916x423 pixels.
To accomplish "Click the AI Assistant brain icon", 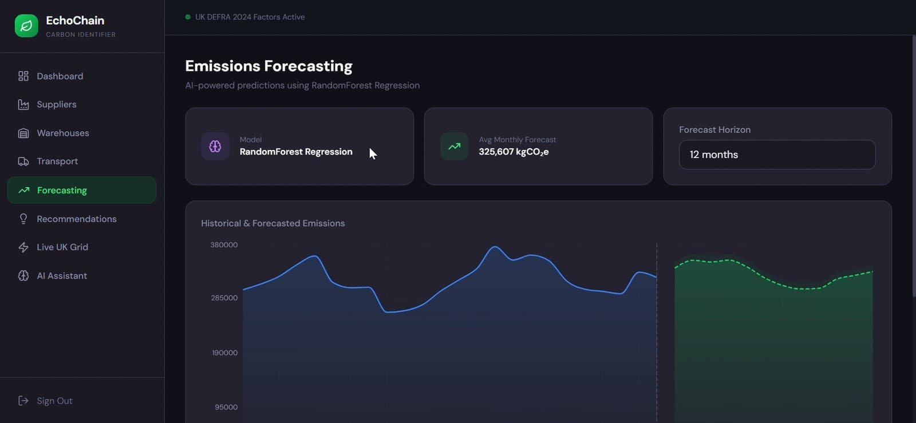I will click(x=23, y=276).
